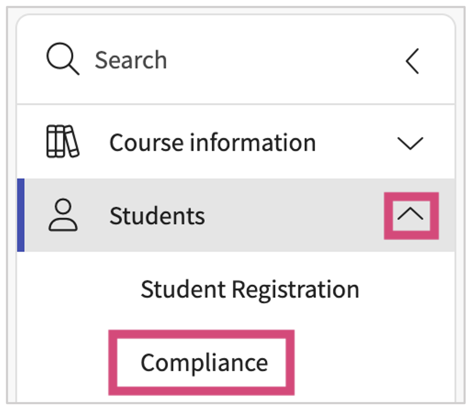Hide Students sub-items via highlighted up arrow

click(411, 215)
